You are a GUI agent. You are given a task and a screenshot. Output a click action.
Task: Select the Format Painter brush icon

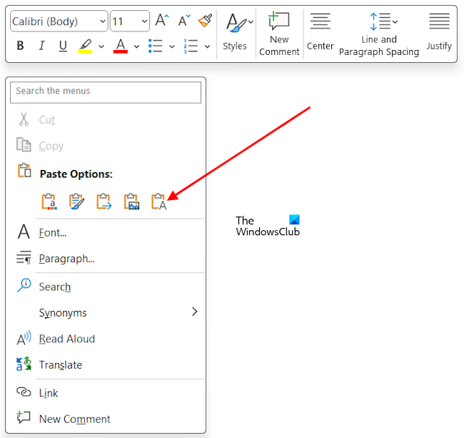coord(205,21)
